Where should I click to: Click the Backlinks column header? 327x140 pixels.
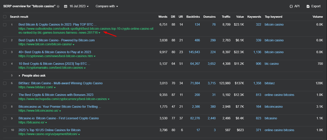193,17
